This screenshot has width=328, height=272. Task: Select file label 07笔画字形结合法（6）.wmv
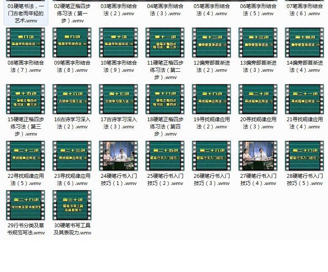click(x=304, y=10)
